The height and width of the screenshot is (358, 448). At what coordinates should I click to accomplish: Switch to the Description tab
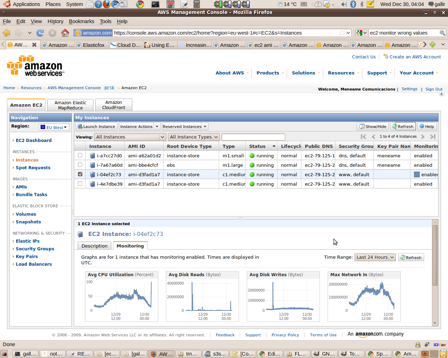click(x=94, y=246)
